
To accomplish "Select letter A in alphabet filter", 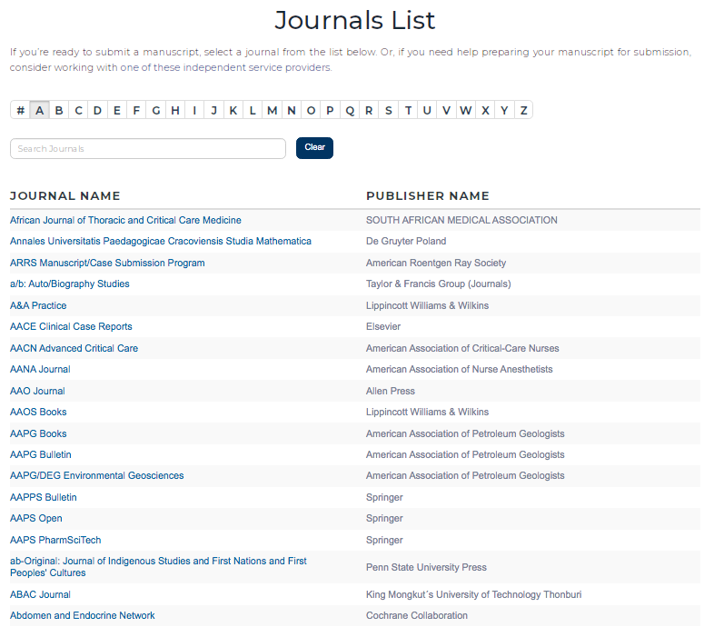I will point(39,110).
